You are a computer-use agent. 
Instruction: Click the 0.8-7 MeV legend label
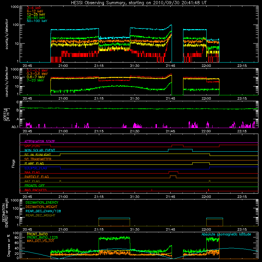click(x=36, y=77)
